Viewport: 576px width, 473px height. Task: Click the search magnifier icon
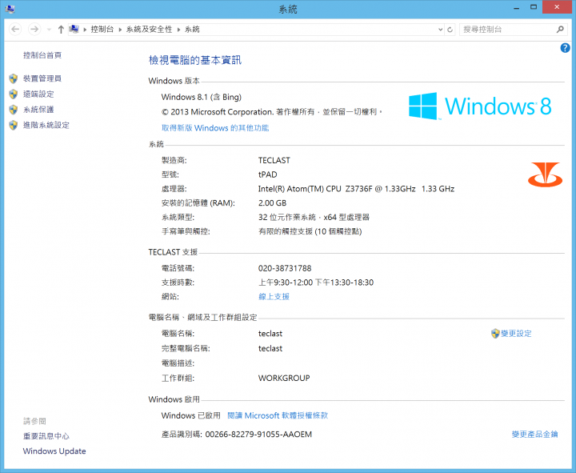(560, 30)
